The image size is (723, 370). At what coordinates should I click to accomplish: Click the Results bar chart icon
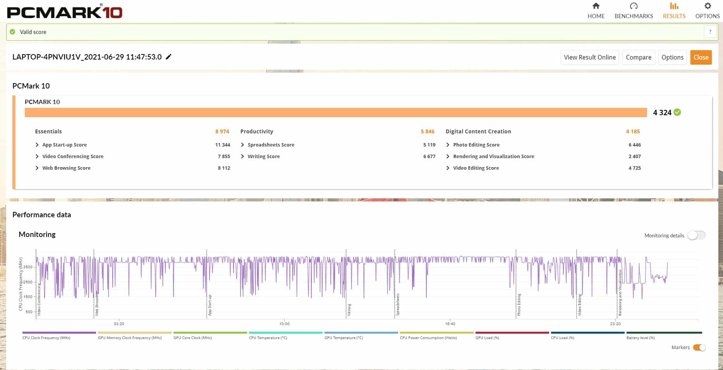tap(674, 6)
